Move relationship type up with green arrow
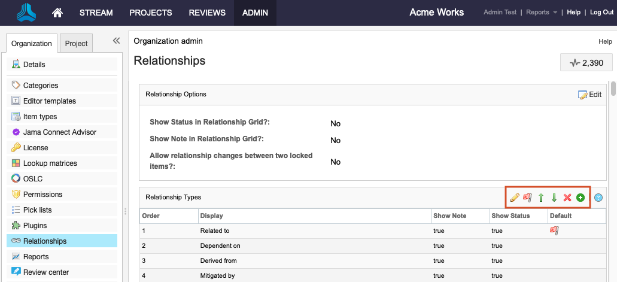 [540, 198]
